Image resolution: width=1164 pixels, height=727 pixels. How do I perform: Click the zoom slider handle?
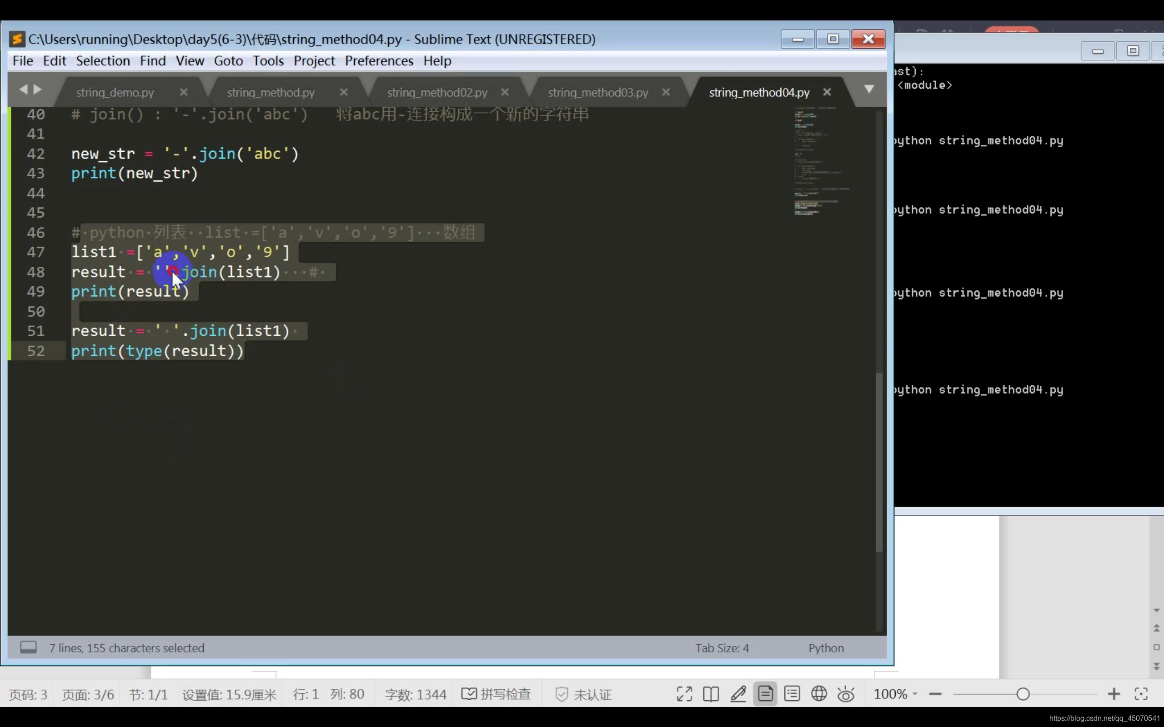[1023, 694]
